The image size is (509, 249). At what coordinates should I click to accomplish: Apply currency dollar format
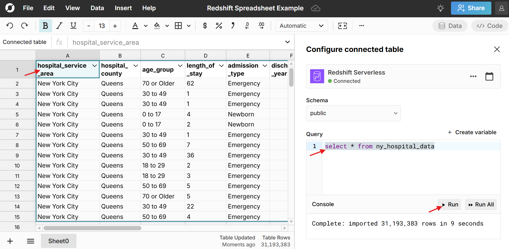(x=205, y=26)
